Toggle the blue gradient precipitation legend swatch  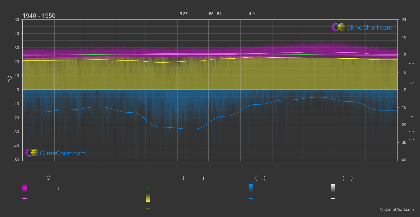(x=251, y=188)
